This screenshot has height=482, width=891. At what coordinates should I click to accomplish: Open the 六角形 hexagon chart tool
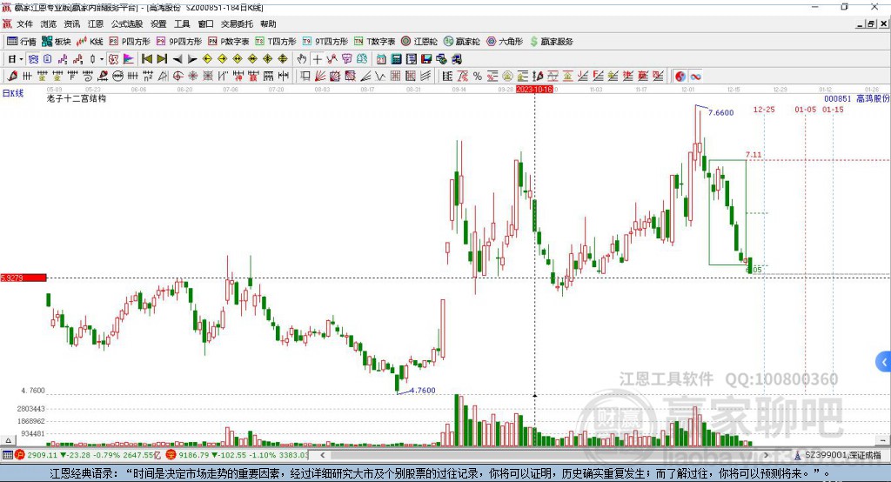[505, 42]
